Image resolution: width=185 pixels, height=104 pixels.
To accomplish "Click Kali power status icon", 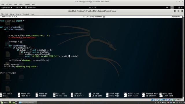I will click(179, 8).
